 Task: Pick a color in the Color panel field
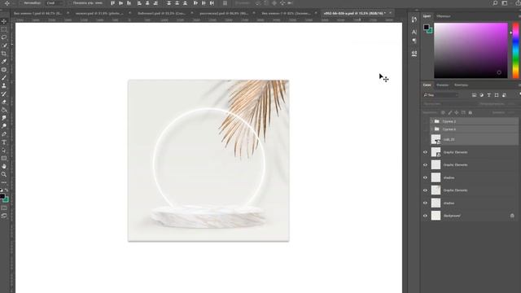tap(471, 50)
